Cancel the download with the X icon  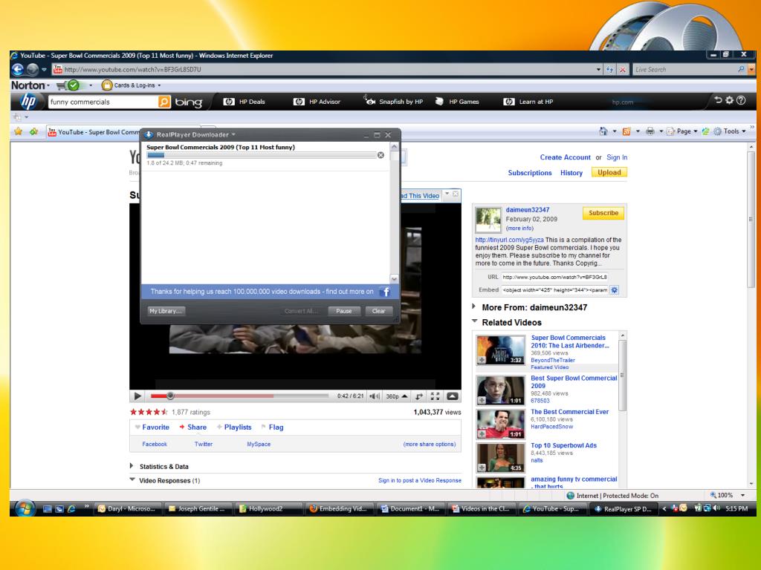381,155
